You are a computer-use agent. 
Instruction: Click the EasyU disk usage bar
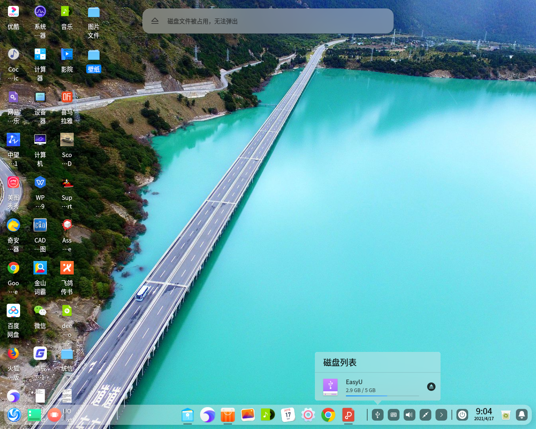pyautogui.click(x=382, y=395)
